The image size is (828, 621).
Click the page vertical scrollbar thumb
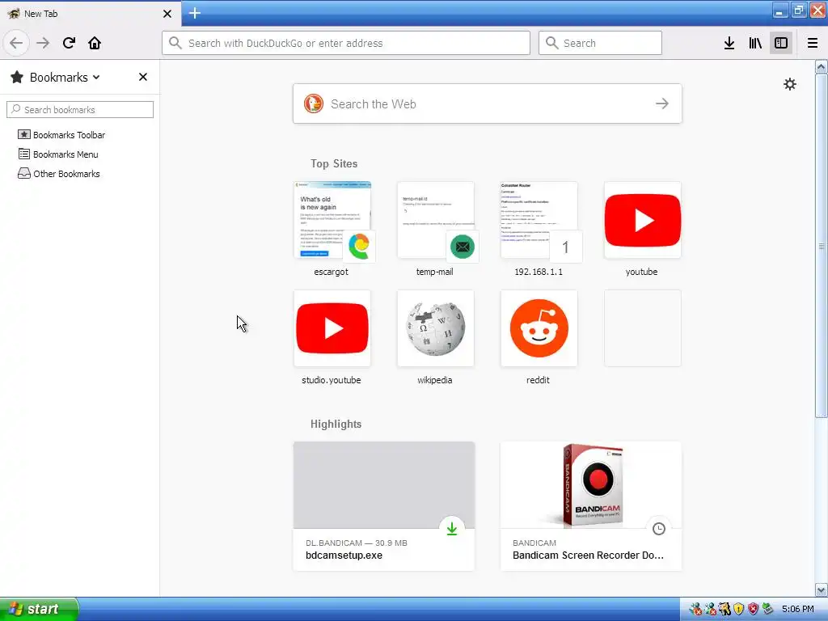coord(822,246)
